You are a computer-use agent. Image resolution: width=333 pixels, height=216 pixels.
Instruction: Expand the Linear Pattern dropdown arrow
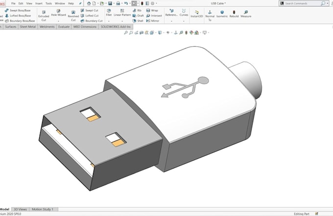click(x=122, y=21)
